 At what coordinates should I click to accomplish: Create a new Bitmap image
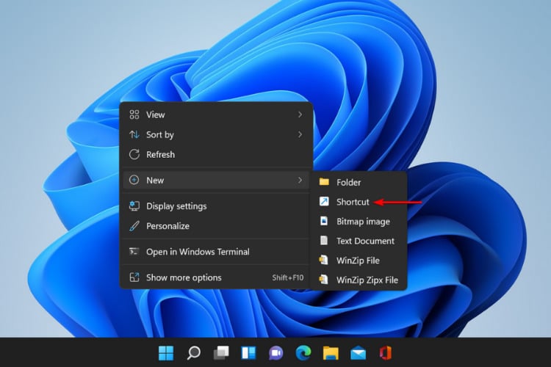click(x=359, y=222)
